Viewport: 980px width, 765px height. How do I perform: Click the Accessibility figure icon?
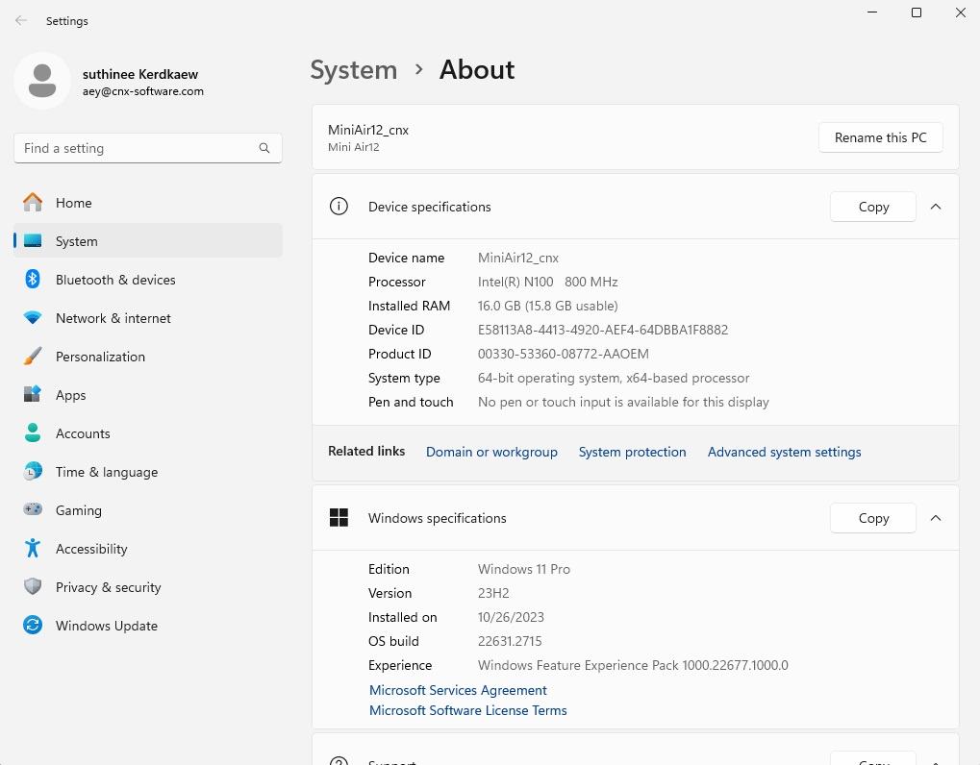coord(33,549)
